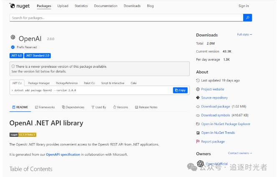The image size is (277, 177).
Task: Select the Cake tab
Action: [x=133, y=83]
